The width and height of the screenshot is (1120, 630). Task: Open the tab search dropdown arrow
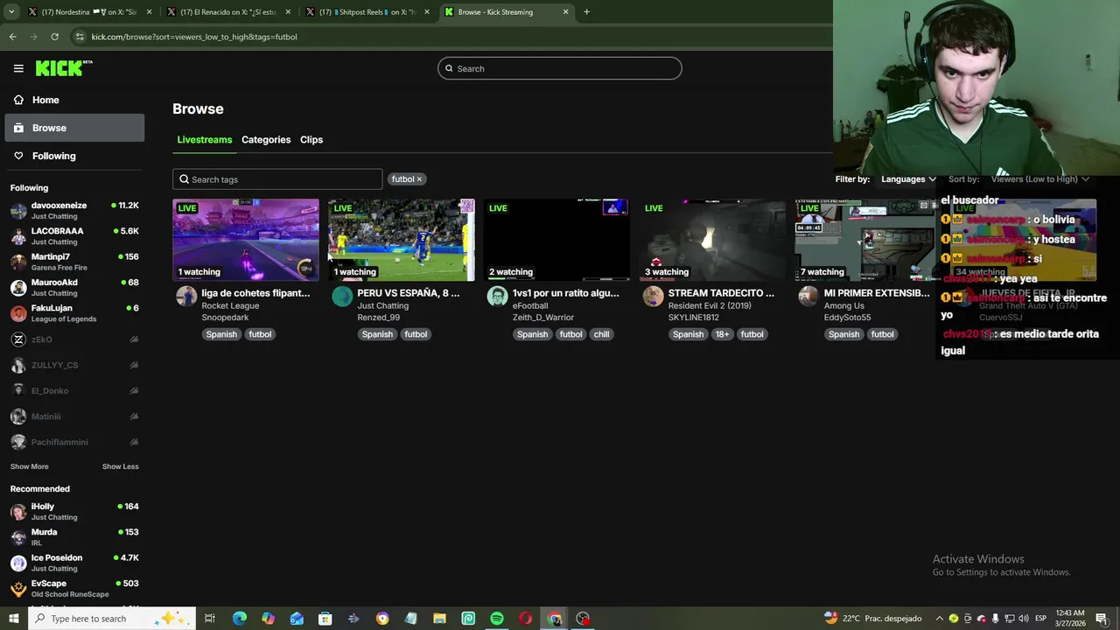coord(11,12)
